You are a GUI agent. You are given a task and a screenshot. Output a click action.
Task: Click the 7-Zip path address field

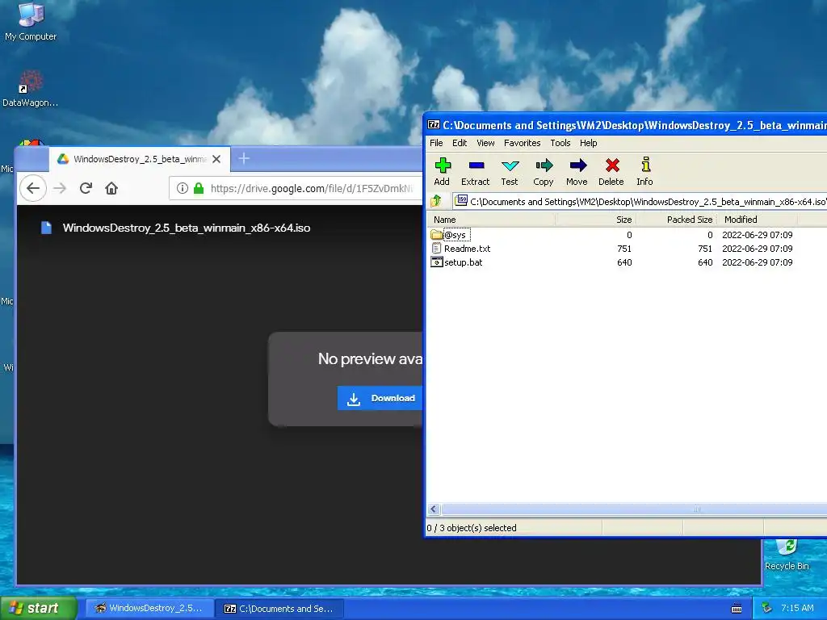(x=640, y=201)
